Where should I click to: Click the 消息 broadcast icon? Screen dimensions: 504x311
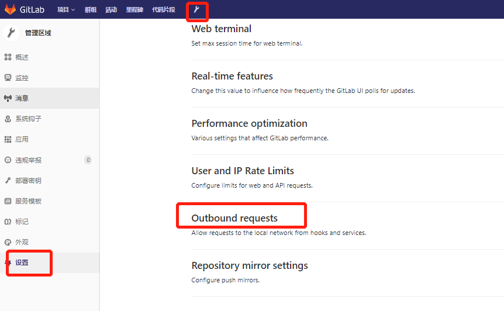click(8, 98)
